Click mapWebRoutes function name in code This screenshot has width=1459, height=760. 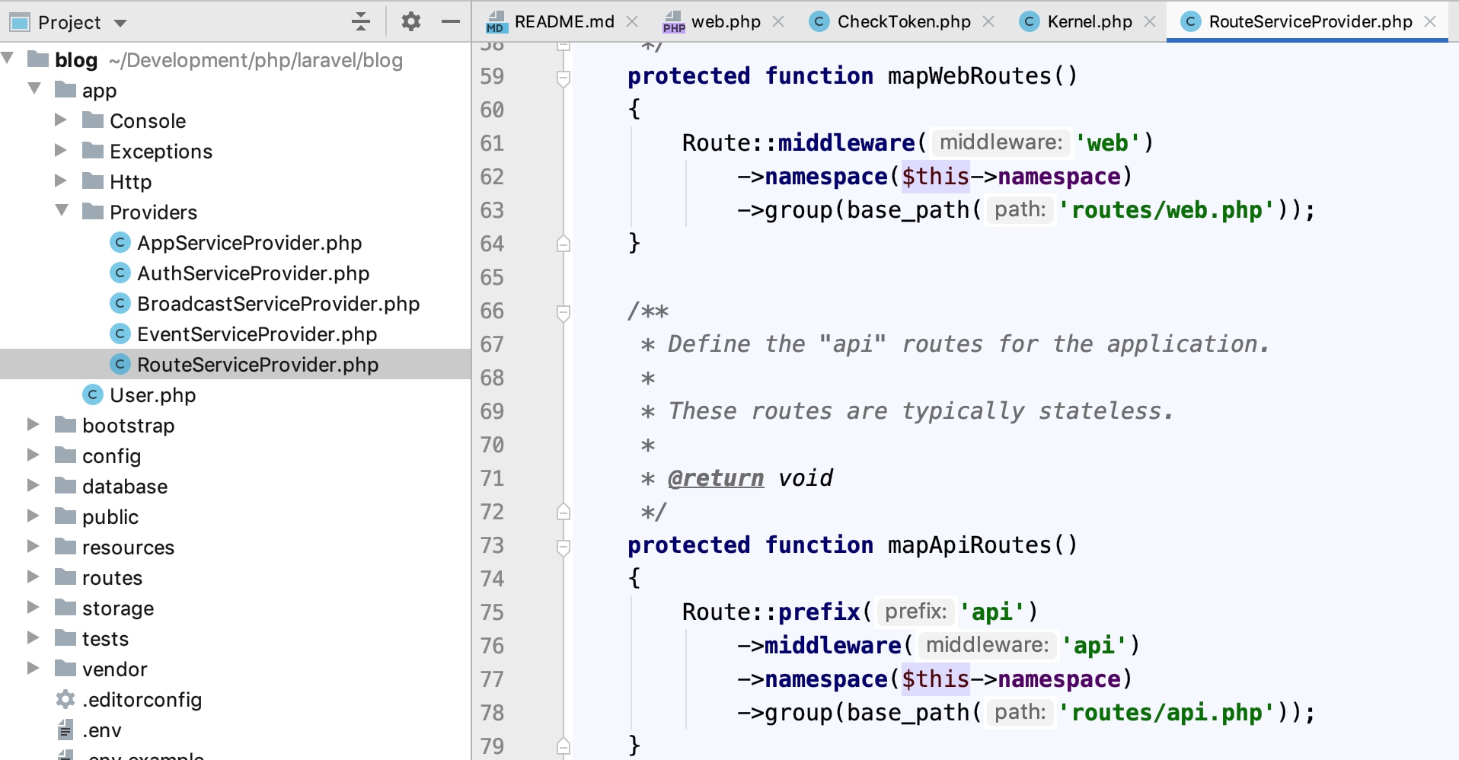coord(969,76)
